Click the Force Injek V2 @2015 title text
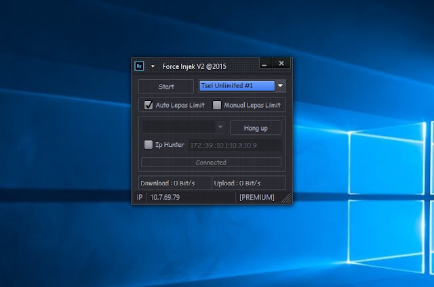 pos(194,66)
